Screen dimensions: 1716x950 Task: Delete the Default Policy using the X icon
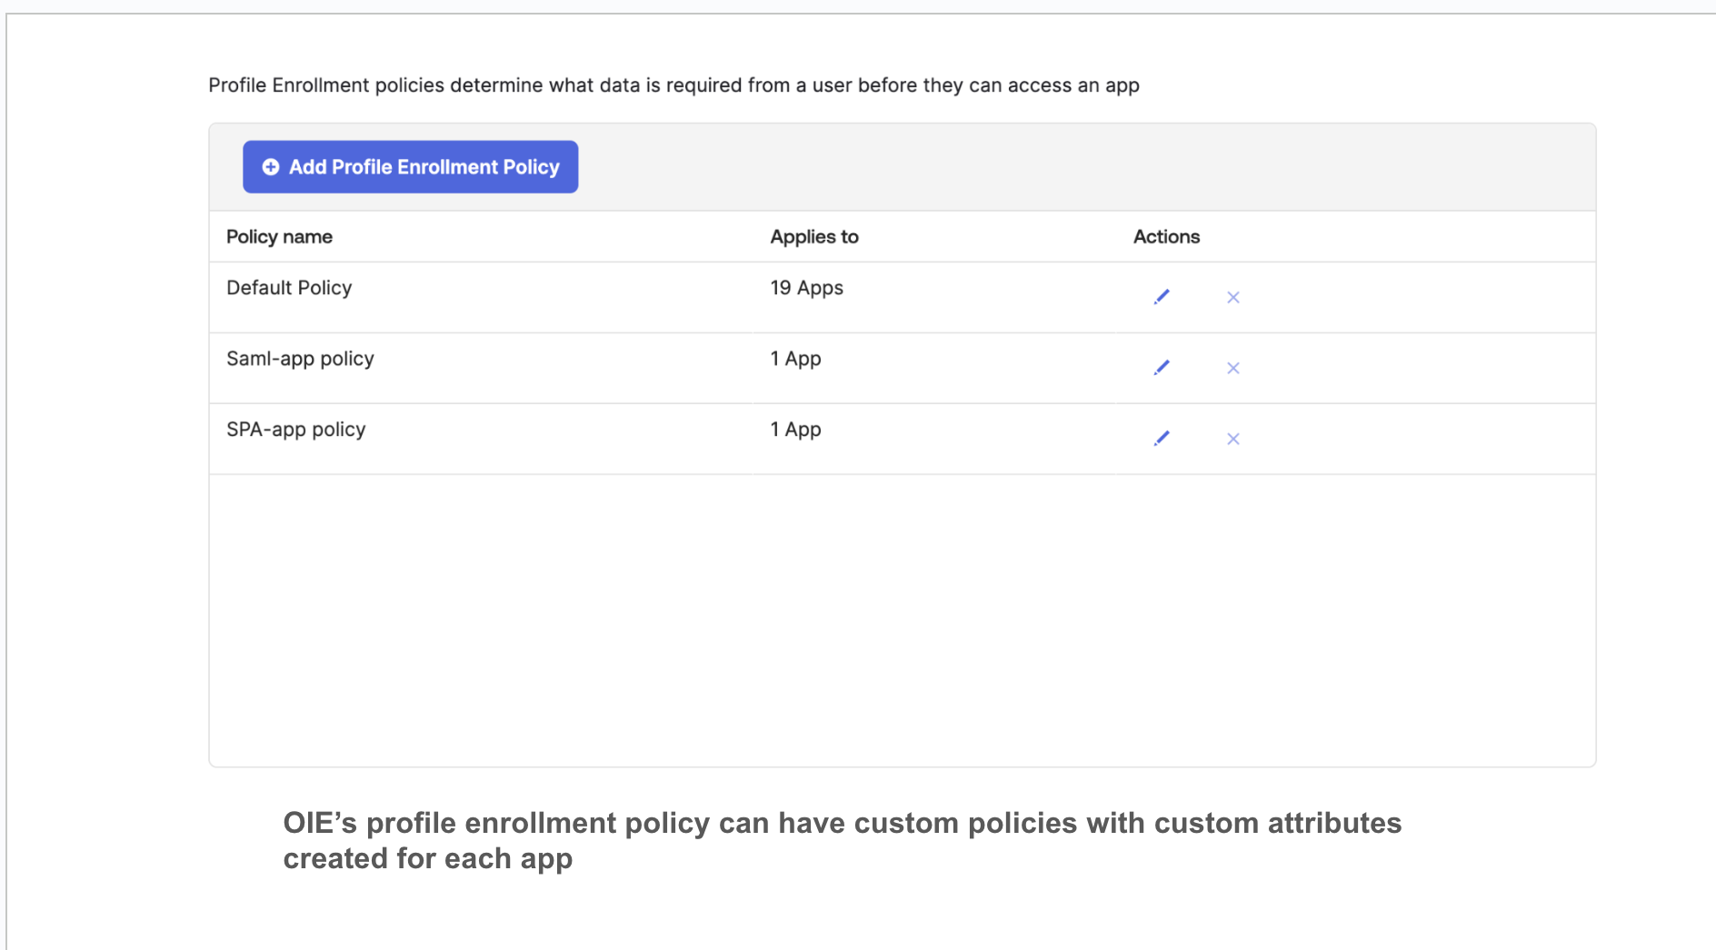(x=1232, y=297)
